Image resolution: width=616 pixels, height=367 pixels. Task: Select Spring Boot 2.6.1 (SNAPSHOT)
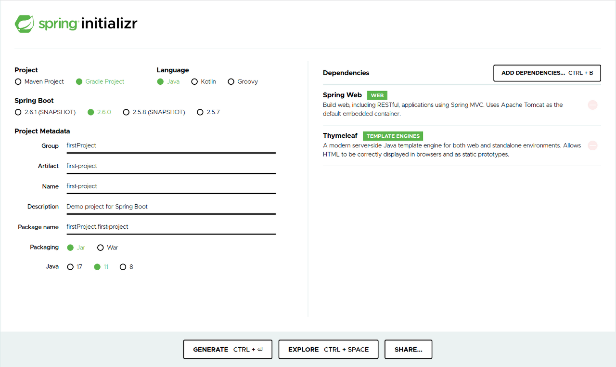[x=45, y=112]
